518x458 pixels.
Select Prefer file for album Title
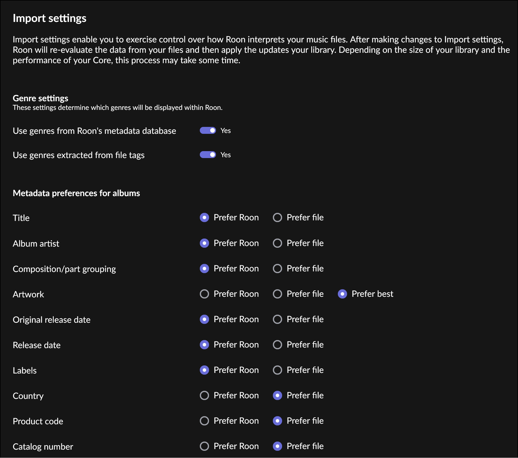277,217
